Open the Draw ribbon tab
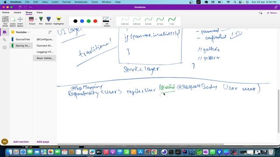Image resolution: width=280 pixels, height=157 pixels. (29, 13)
